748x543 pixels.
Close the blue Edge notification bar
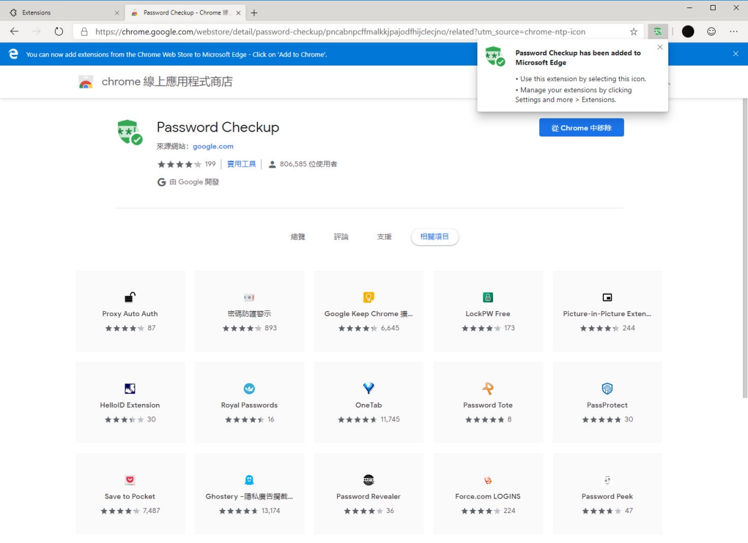736,54
